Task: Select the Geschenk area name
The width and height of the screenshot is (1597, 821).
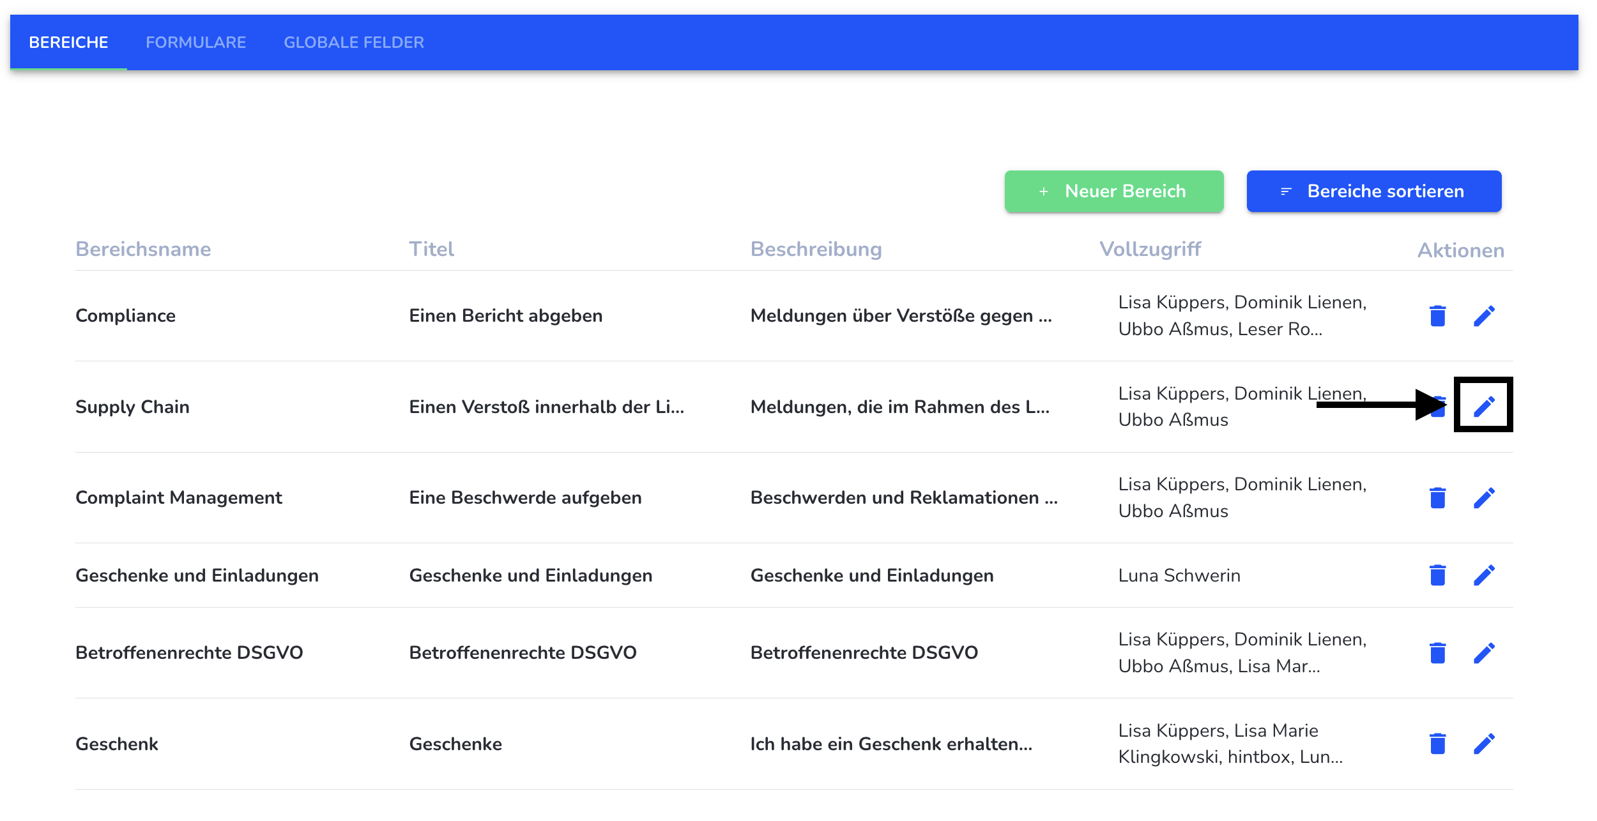Action: (x=117, y=744)
